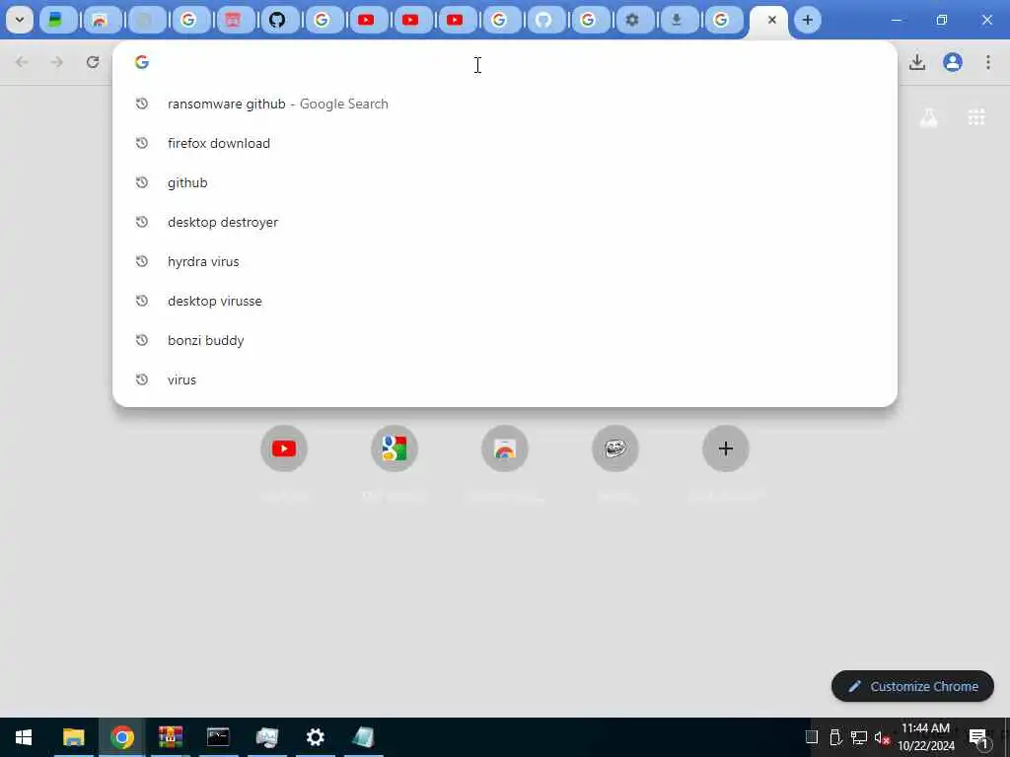Select the "virus" suggestion row
Viewport: 1010px width, 757px height.
(x=504, y=379)
